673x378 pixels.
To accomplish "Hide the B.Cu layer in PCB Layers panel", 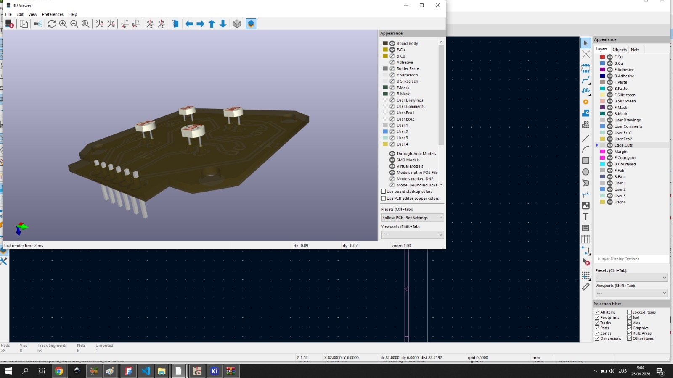I will [x=609, y=63].
